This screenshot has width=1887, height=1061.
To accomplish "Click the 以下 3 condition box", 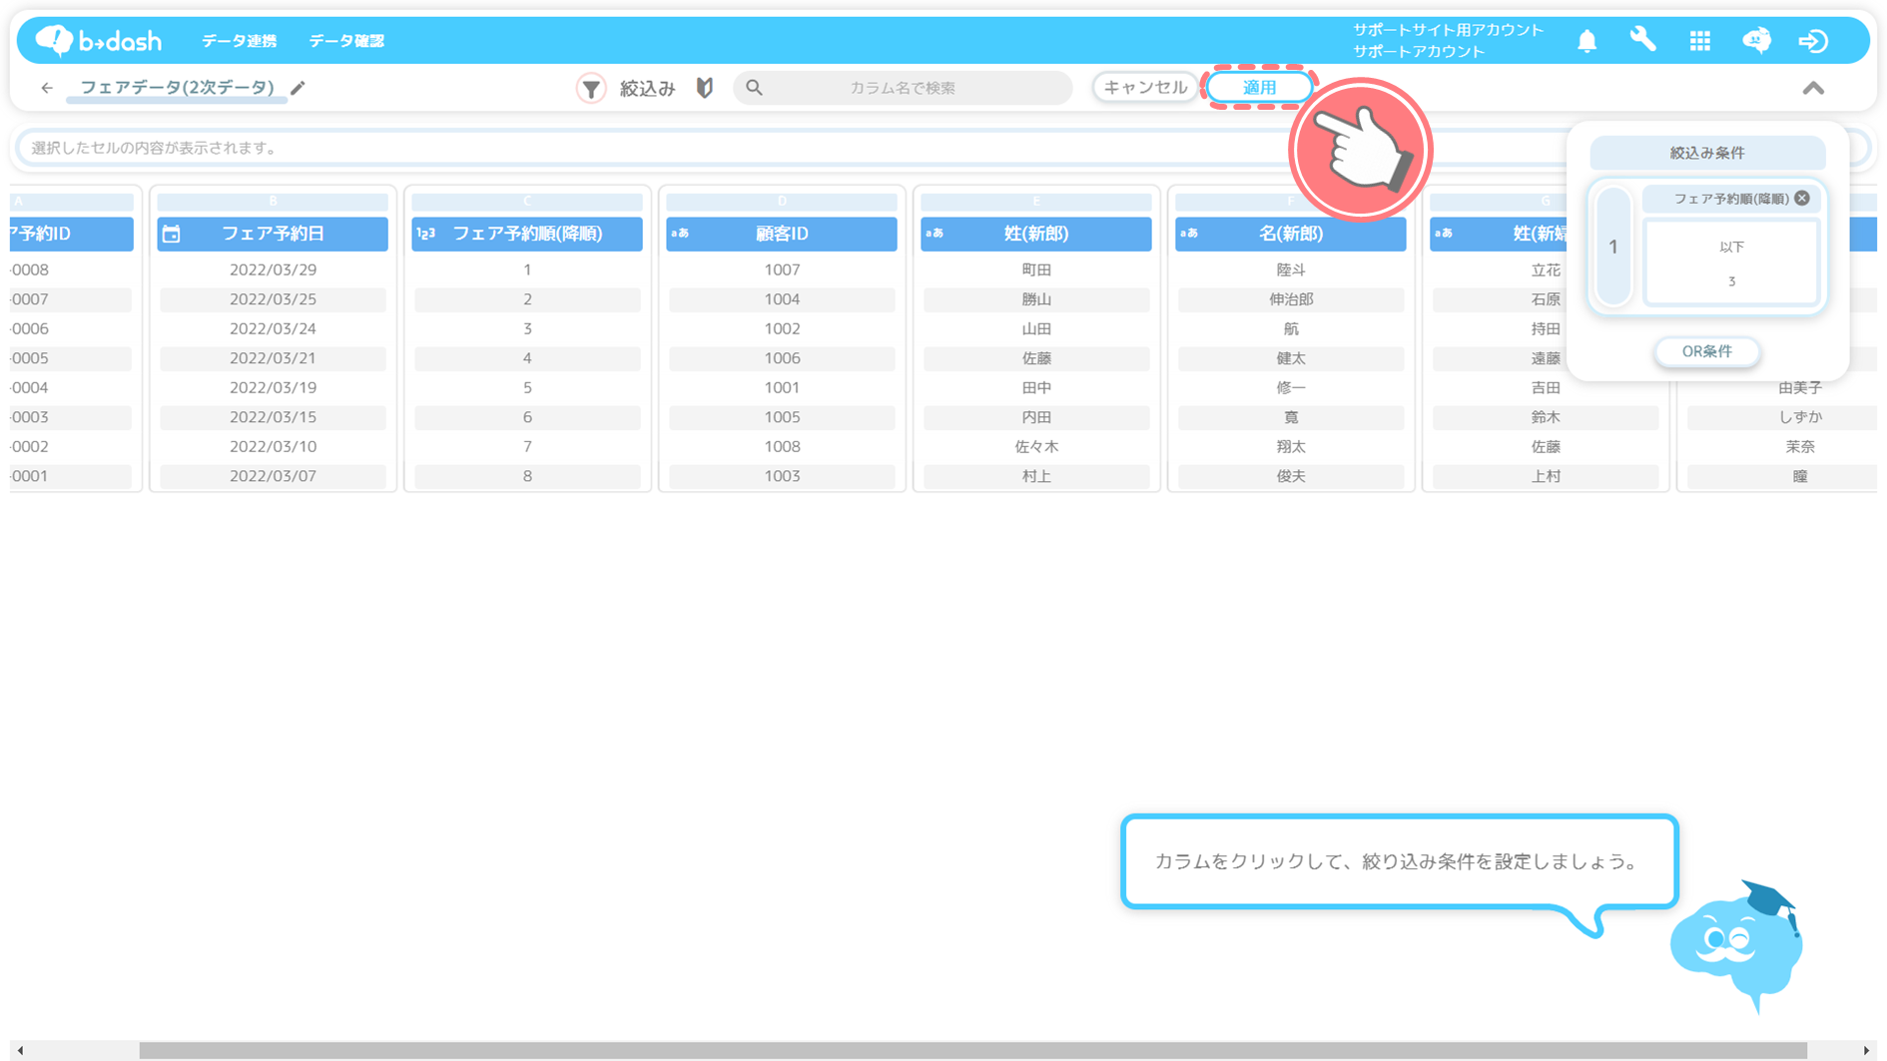I will coord(1731,264).
